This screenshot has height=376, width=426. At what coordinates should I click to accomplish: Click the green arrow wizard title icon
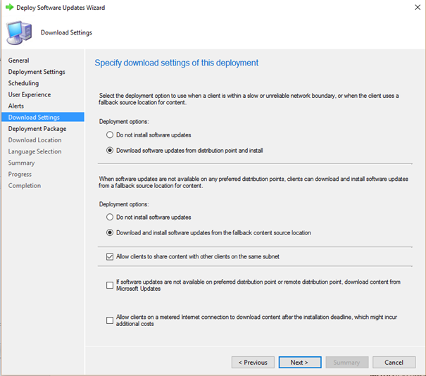[10, 7]
